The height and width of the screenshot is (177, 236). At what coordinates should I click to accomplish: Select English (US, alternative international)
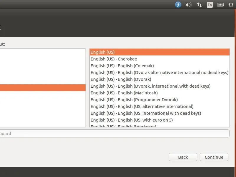(160, 106)
